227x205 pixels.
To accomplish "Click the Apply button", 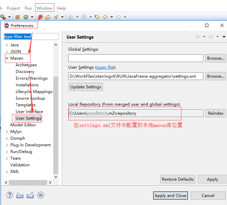I will click(212, 179).
